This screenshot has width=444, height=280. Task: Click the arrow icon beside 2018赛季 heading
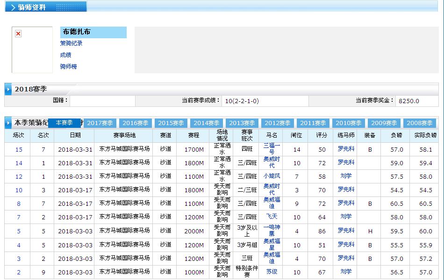pyautogui.click(x=9, y=89)
